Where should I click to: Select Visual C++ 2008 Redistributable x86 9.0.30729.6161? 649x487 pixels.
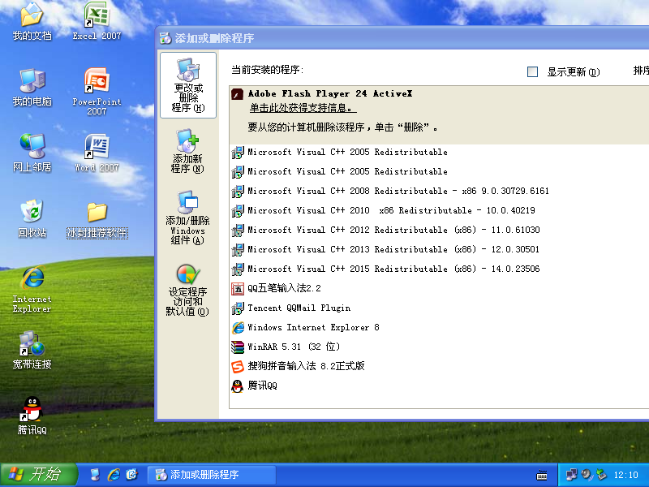pyautogui.click(x=439, y=192)
